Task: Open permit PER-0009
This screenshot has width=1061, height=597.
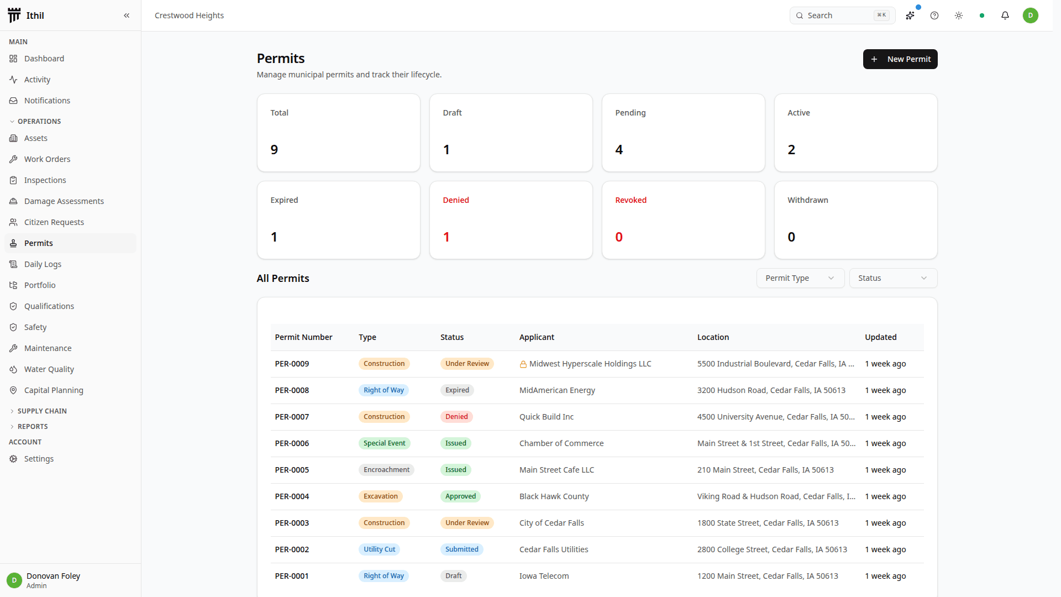Action: pos(597,364)
